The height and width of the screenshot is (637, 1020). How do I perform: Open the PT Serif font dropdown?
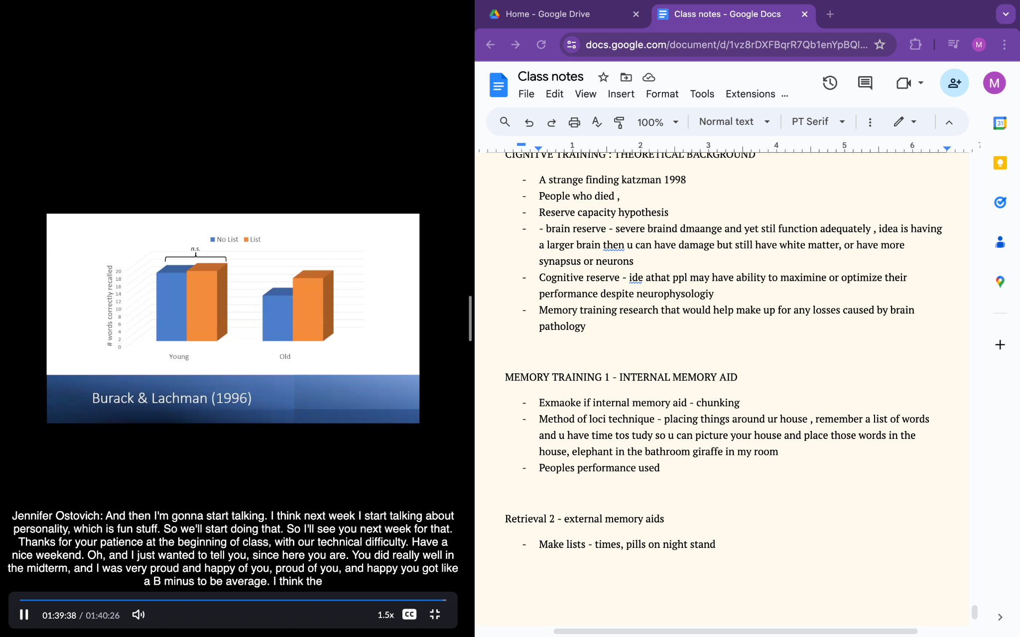click(818, 122)
